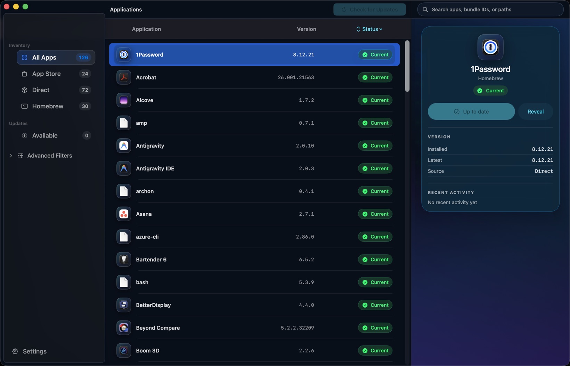Show the All Apps inventory
Viewport: 570px width, 366px height.
(x=56, y=57)
